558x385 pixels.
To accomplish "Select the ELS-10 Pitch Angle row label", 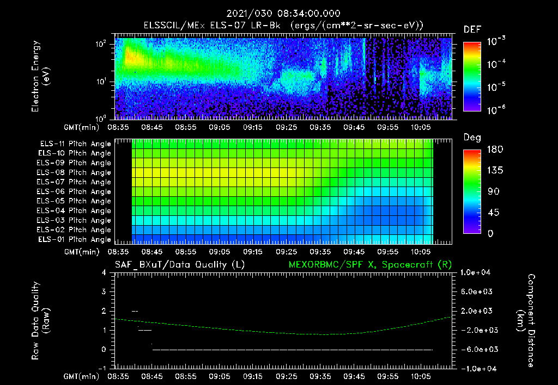I will pos(74,153).
